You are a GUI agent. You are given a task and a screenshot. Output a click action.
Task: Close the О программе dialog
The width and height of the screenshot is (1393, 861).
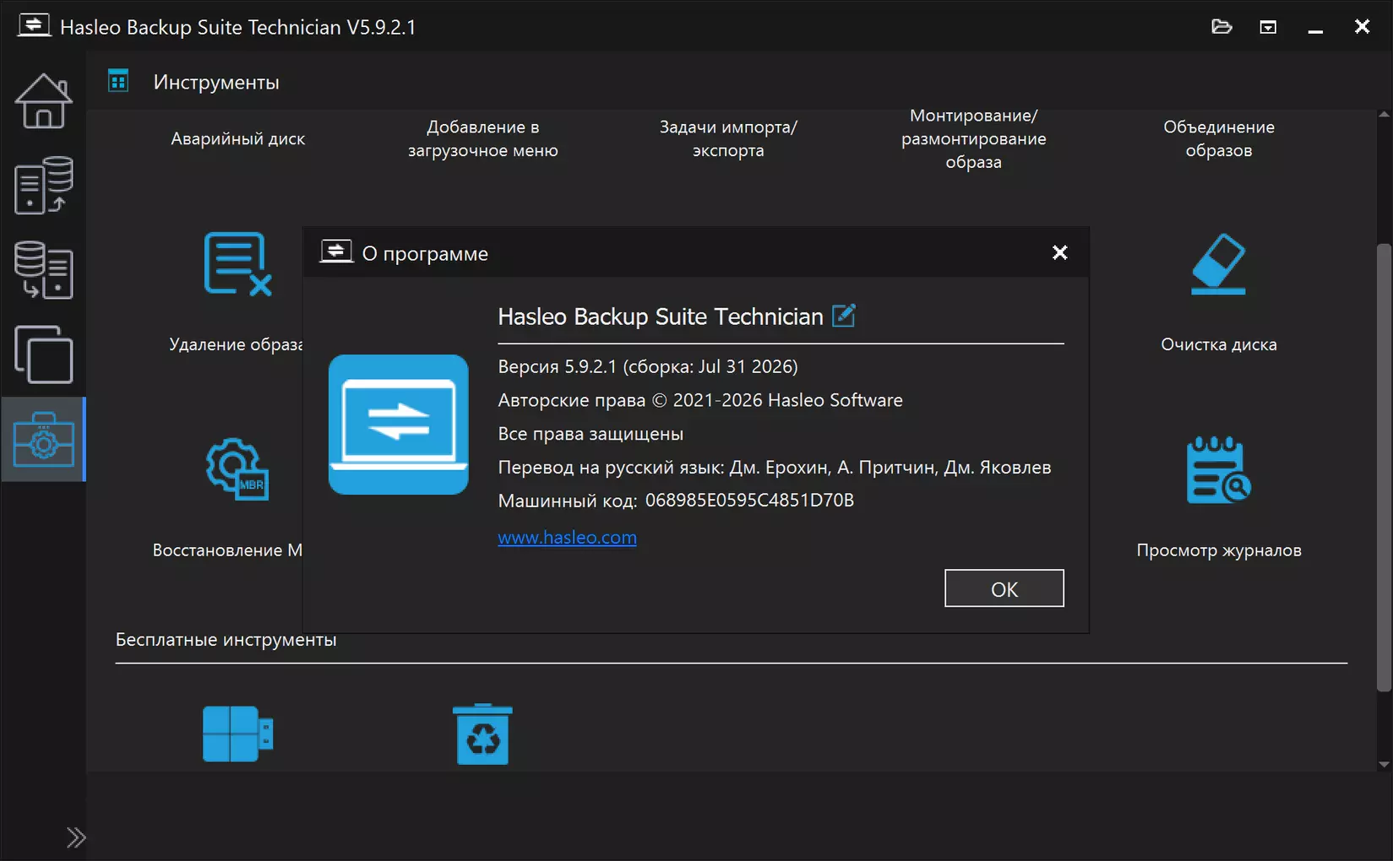(x=1059, y=252)
